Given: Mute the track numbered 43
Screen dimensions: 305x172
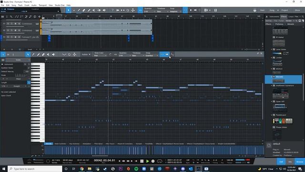Looking at the screenshot, I should [x=8, y=37].
